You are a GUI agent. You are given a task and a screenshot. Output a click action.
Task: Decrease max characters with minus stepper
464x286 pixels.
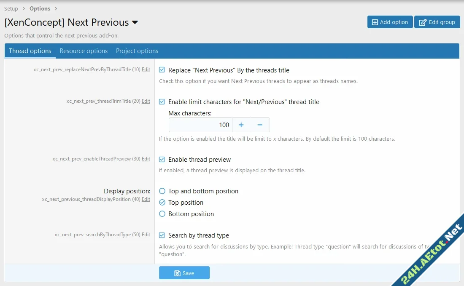(260, 125)
